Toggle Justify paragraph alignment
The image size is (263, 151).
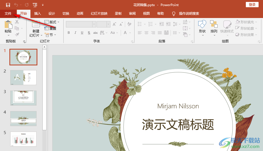[160, 32]
